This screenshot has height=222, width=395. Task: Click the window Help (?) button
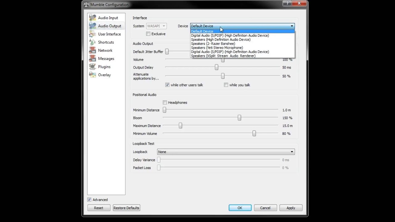tap(287, 3)
